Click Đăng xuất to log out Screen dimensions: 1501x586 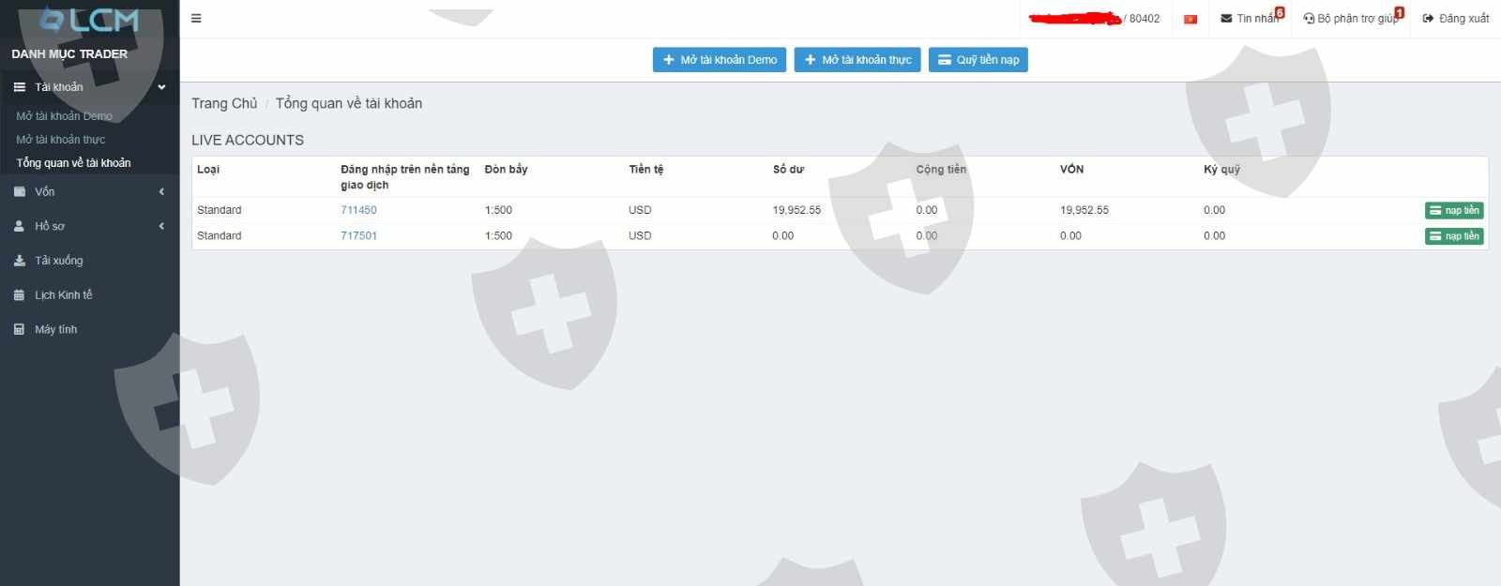point(1456,19)
